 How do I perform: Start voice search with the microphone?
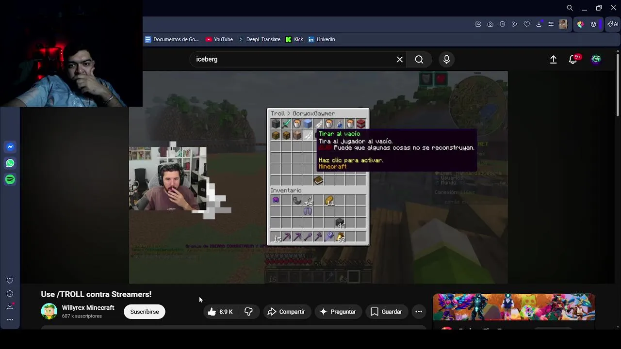446,59
